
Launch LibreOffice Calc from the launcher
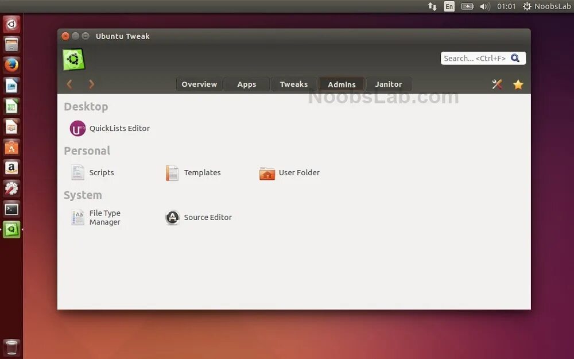(11, 107)
